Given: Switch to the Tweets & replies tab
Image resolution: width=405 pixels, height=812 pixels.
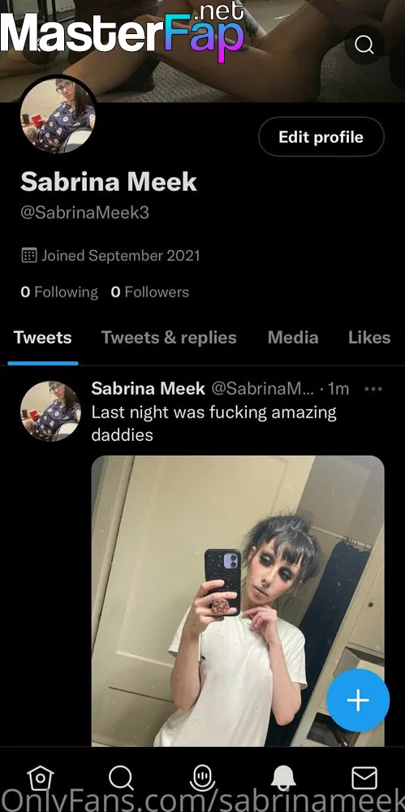Looking at the screenshot, I should pos(169,338).
